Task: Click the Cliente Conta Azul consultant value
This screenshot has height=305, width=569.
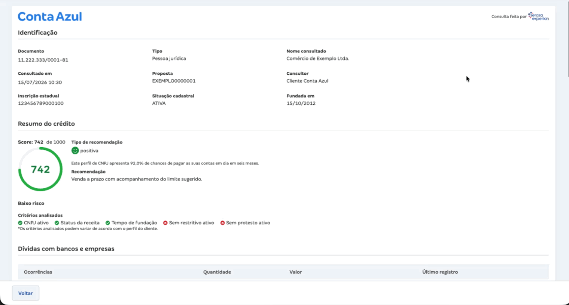Action: tap(307, 81)
